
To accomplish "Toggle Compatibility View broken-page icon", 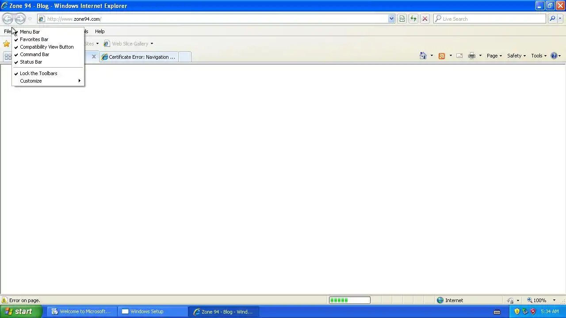I will [x=402, y=19].
